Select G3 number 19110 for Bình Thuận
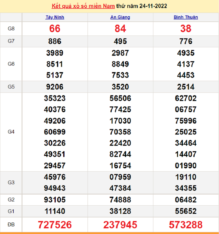Image resolution: width=219 pixels, height=234 pixels. pos(186,177)
